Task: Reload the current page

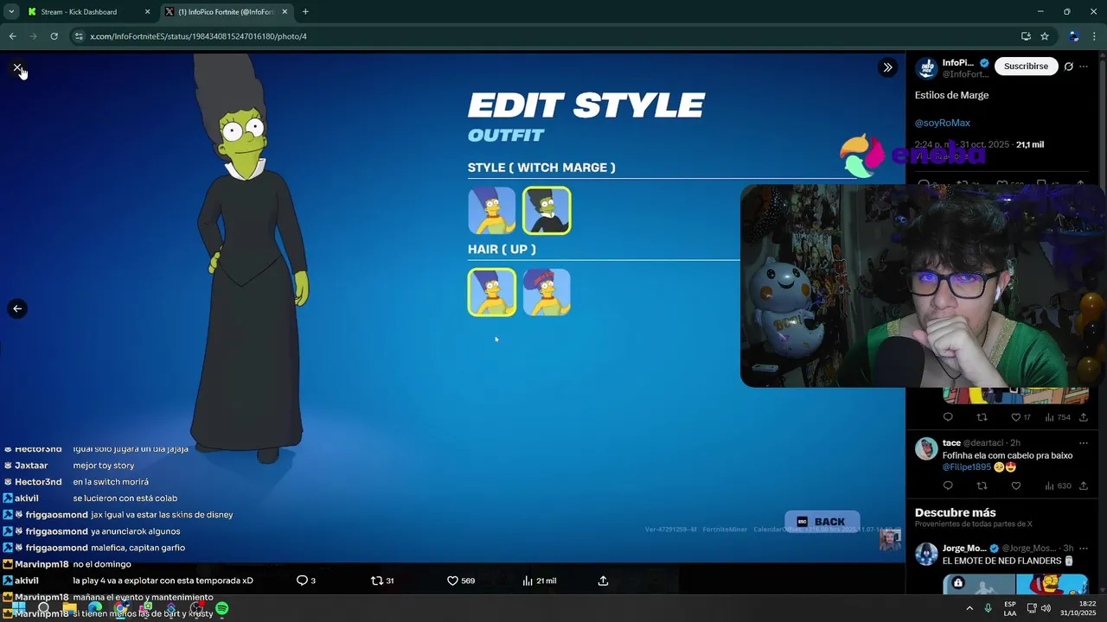Action: pos(54,36)
